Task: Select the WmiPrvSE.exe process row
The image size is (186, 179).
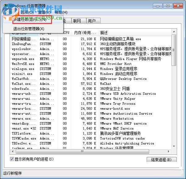Action: coord(91,64)
